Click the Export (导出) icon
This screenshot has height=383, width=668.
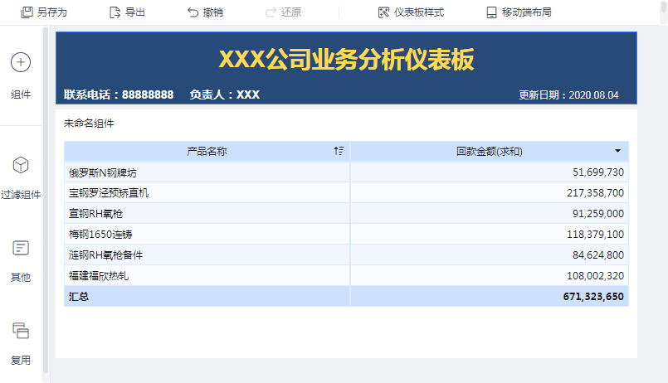[x=115, y=12]
